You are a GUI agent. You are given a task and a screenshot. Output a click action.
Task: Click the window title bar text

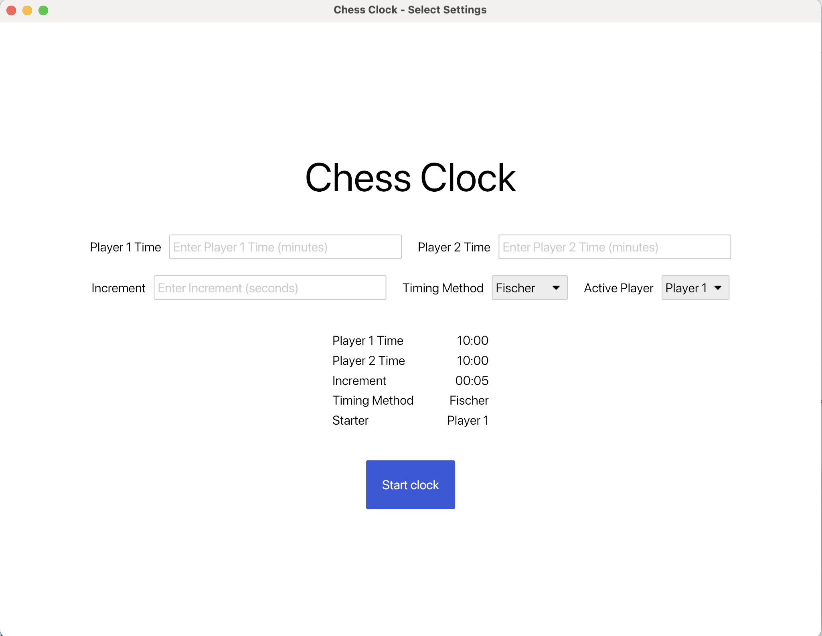410,10
